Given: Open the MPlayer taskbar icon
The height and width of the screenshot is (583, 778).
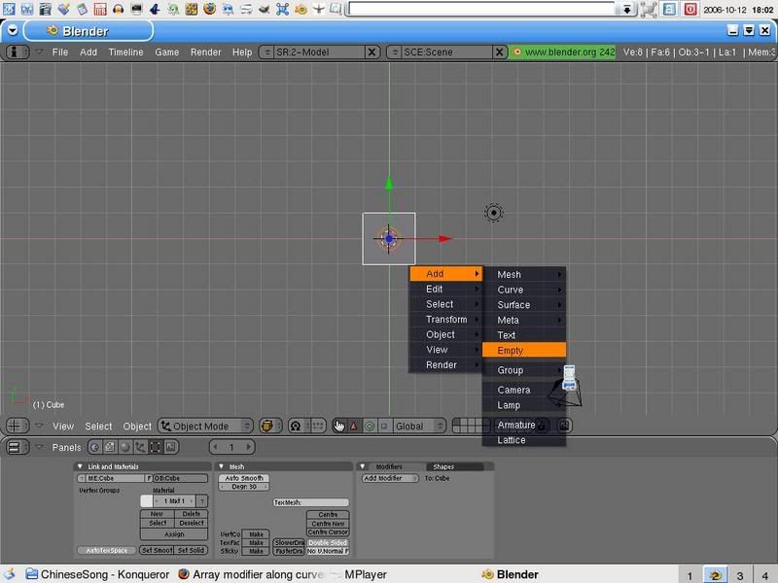Looking at the screenshot, I should click(368, 573).
